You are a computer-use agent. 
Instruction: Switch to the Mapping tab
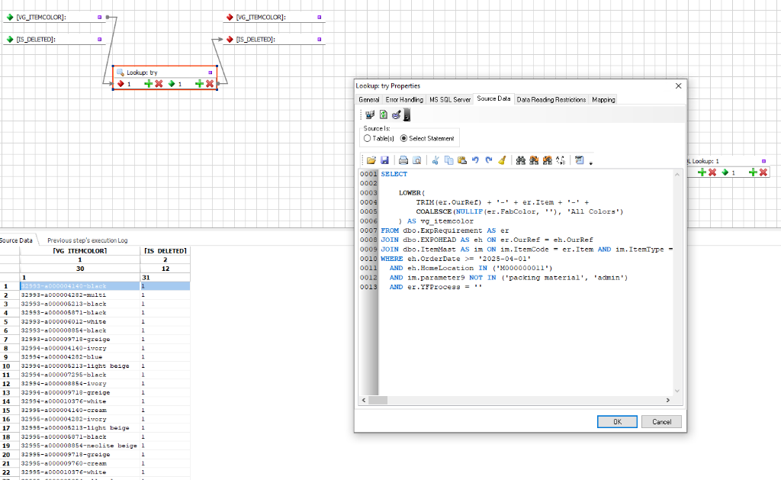(x=604, y=100)
